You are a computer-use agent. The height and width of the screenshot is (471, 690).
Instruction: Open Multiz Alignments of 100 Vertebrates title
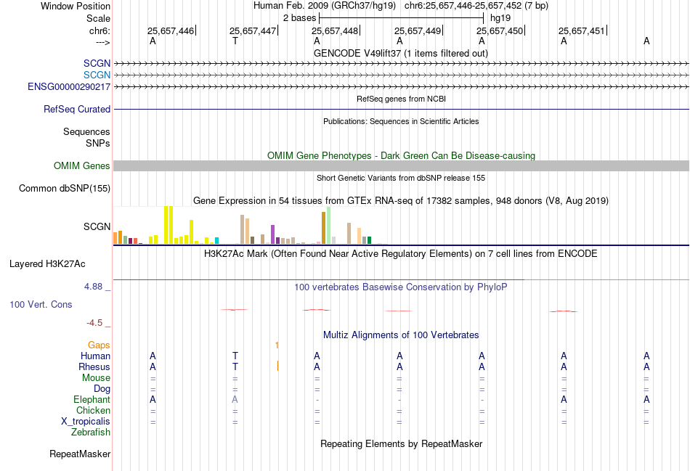point(401,335)
